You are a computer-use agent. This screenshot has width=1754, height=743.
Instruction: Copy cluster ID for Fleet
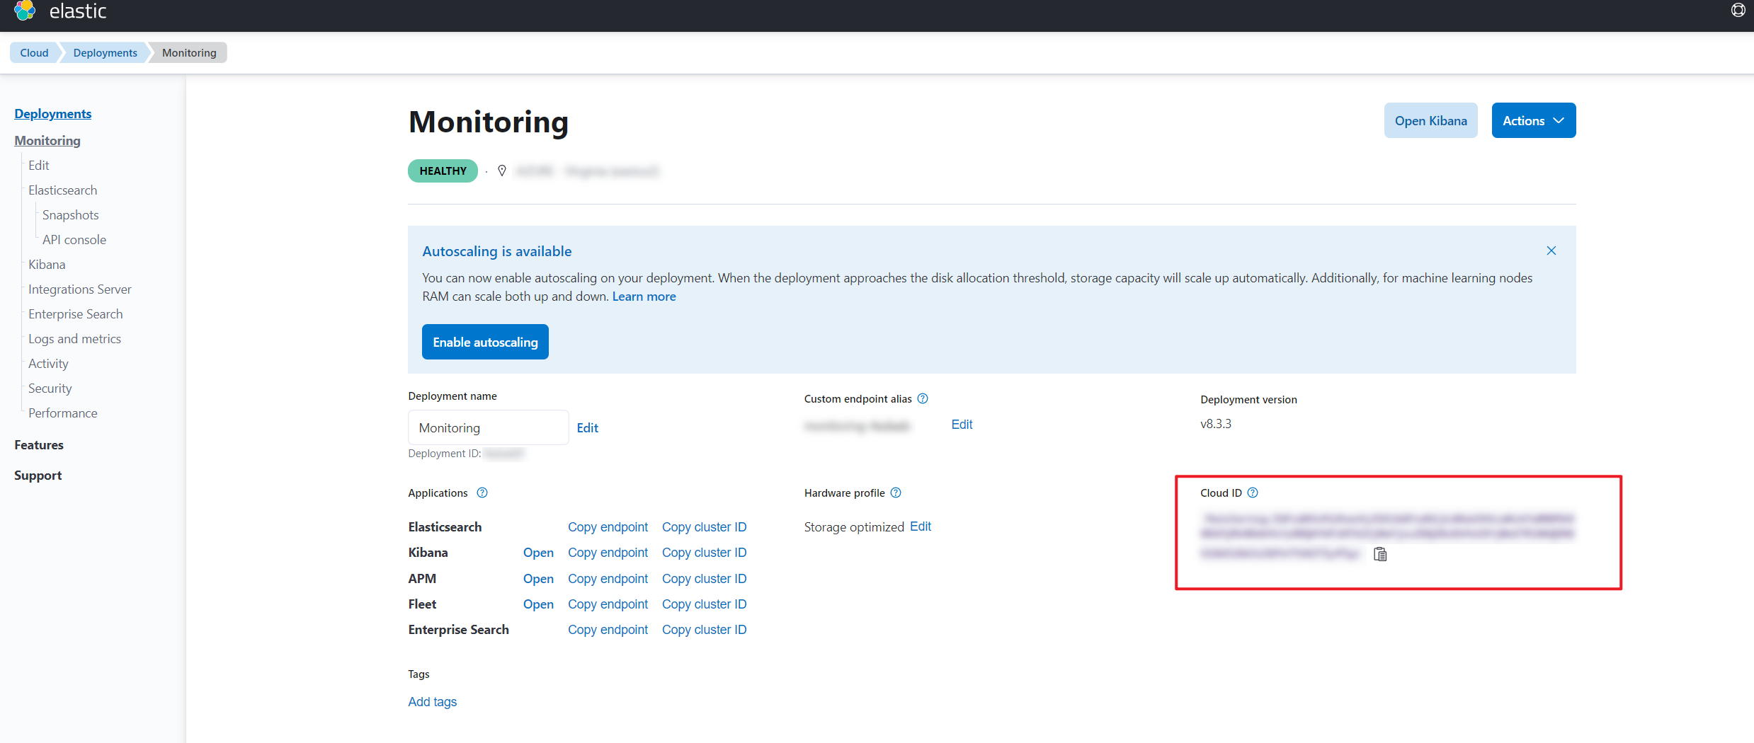tap(705, 604)
